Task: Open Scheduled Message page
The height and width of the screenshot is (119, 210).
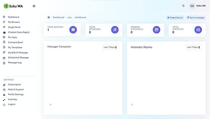Action: [18, 58]
